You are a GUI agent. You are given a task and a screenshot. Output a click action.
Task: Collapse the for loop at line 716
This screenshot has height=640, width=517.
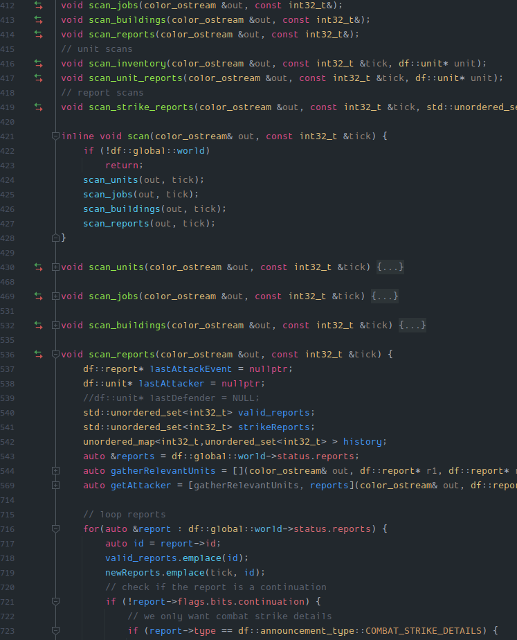(x=56, y=529)
